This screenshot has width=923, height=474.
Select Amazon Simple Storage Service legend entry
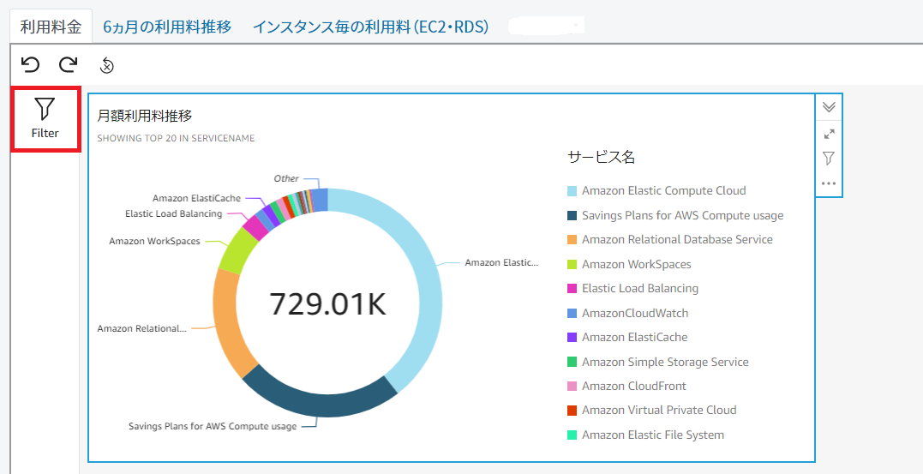click(658, 362)
